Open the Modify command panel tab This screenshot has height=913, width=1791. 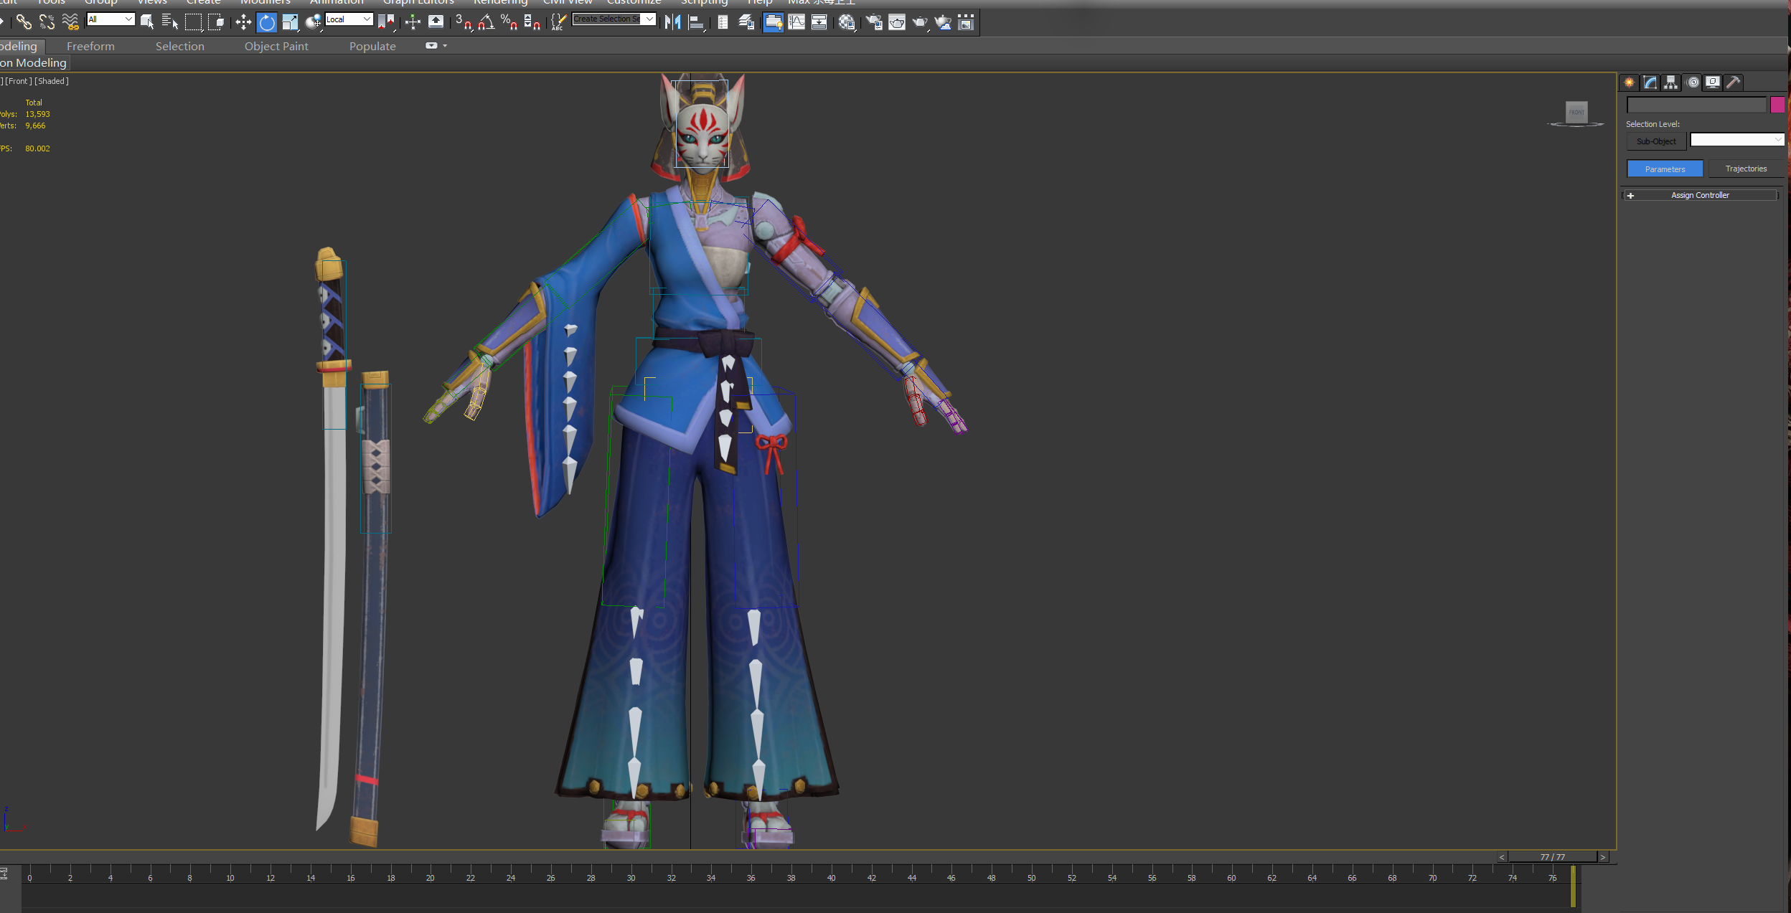click(x=1650, y=82)
